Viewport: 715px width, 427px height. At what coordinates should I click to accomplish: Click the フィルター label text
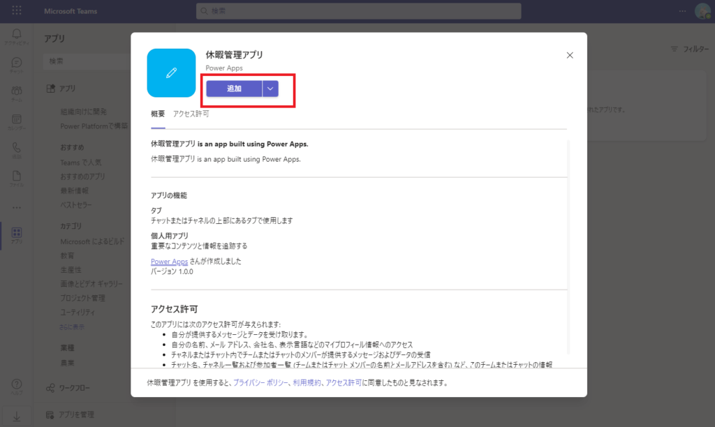696,49
